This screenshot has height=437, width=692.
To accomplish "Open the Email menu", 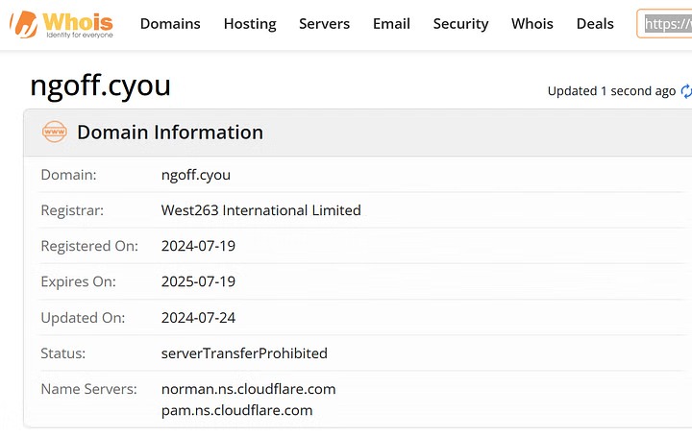I will click(x=391, y=24).
